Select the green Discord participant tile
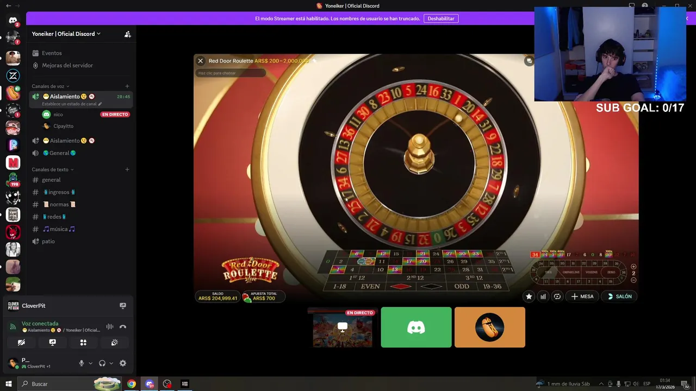The width and height of the screenshot is (696, 391). tap(416, 327)
